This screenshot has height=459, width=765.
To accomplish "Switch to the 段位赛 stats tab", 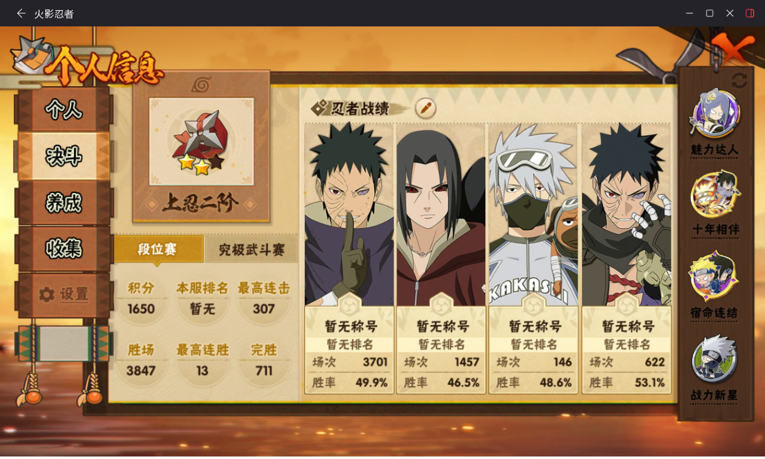I will pos(158,250).
